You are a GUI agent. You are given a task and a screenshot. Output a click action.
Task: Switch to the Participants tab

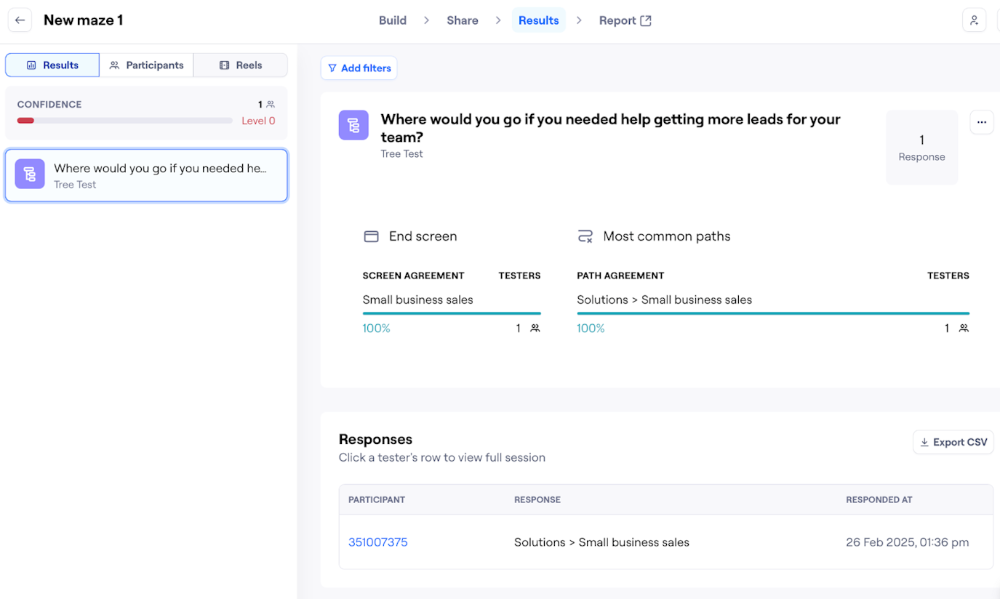[147, 65]
